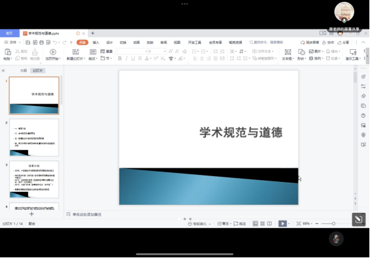Start slideshow from current slide icon

coord(52,52)
